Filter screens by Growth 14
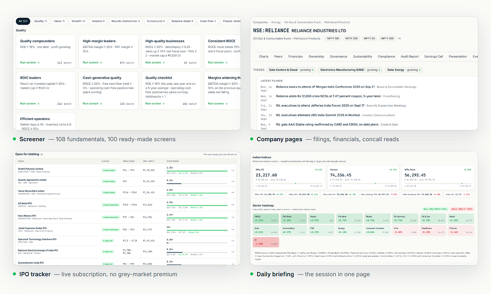The width and height of the screenshot is (491, 294). tap(78, 21)
